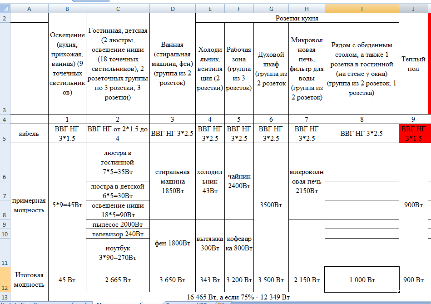Viewport: 431px width, 304px height.
Task: Click 'ВВГ НГ 3*2.5' in column D
Action: 173,134
